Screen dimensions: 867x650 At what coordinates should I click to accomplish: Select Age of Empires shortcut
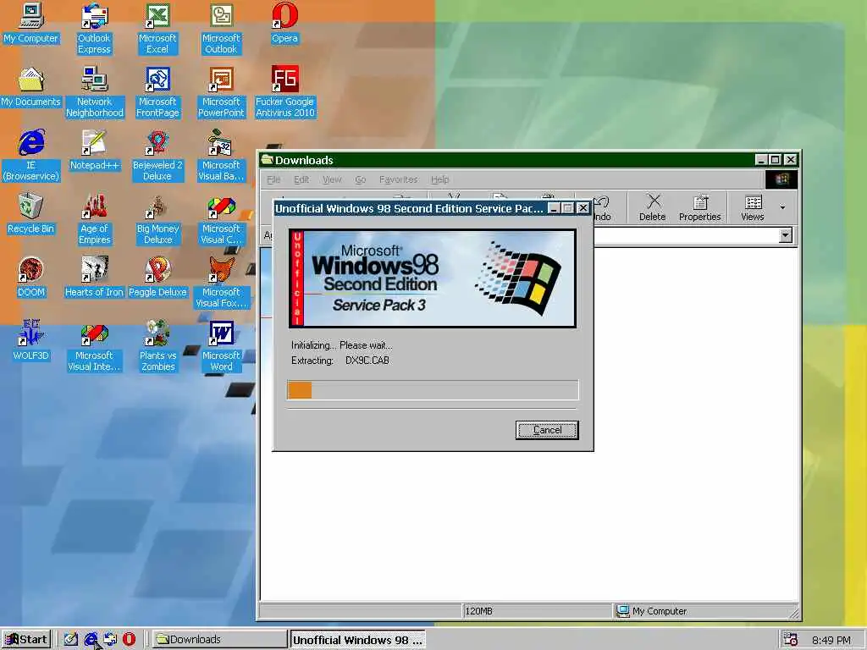point(95,219)
